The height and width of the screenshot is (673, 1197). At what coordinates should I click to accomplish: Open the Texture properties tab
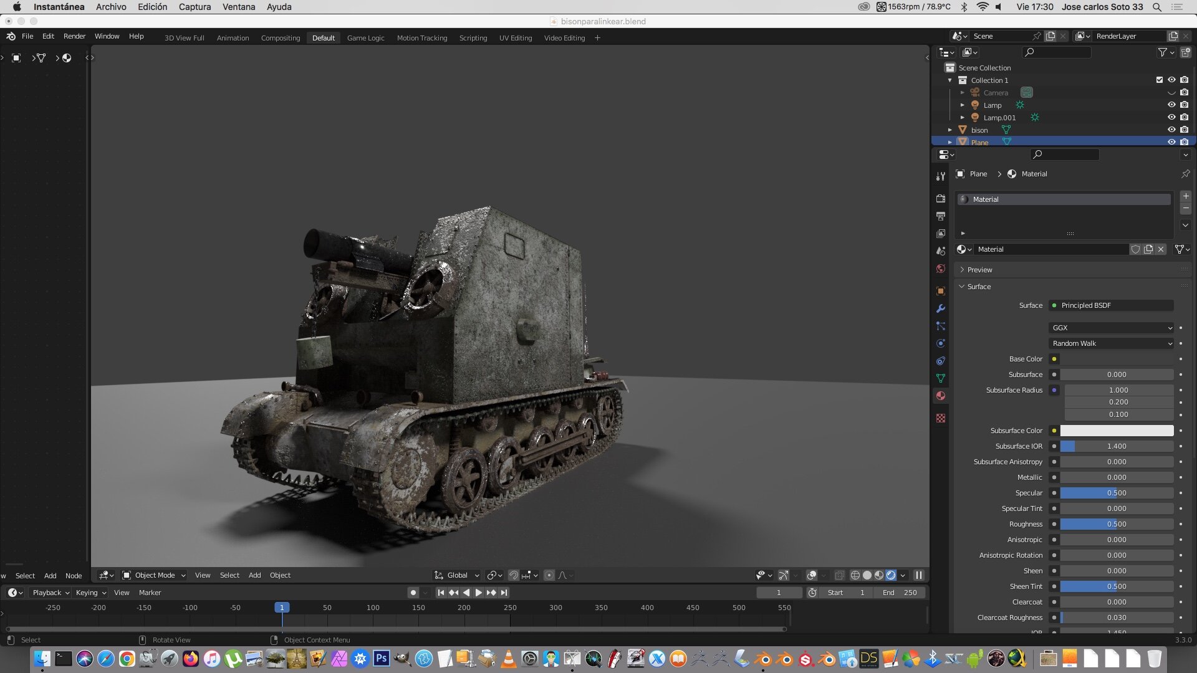pyautogui.click(x=941, y=418)
